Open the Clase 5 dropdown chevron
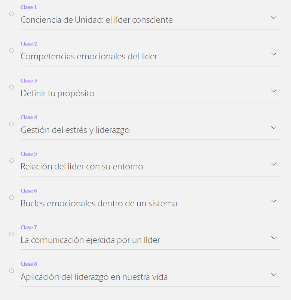The image size is (291, 300). (274, 164)
